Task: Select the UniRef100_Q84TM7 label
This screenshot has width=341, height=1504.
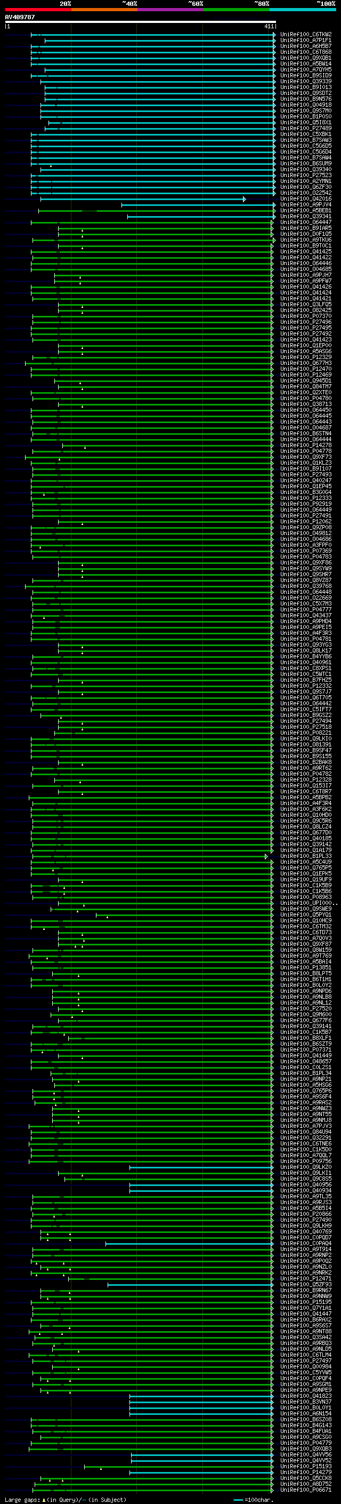Action: pos(306,386)
